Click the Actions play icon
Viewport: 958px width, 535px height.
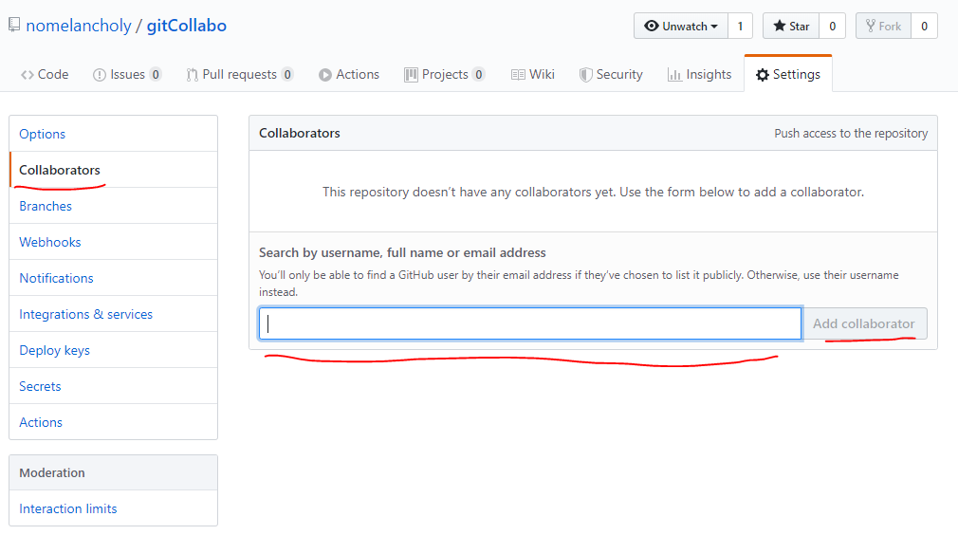325,75
